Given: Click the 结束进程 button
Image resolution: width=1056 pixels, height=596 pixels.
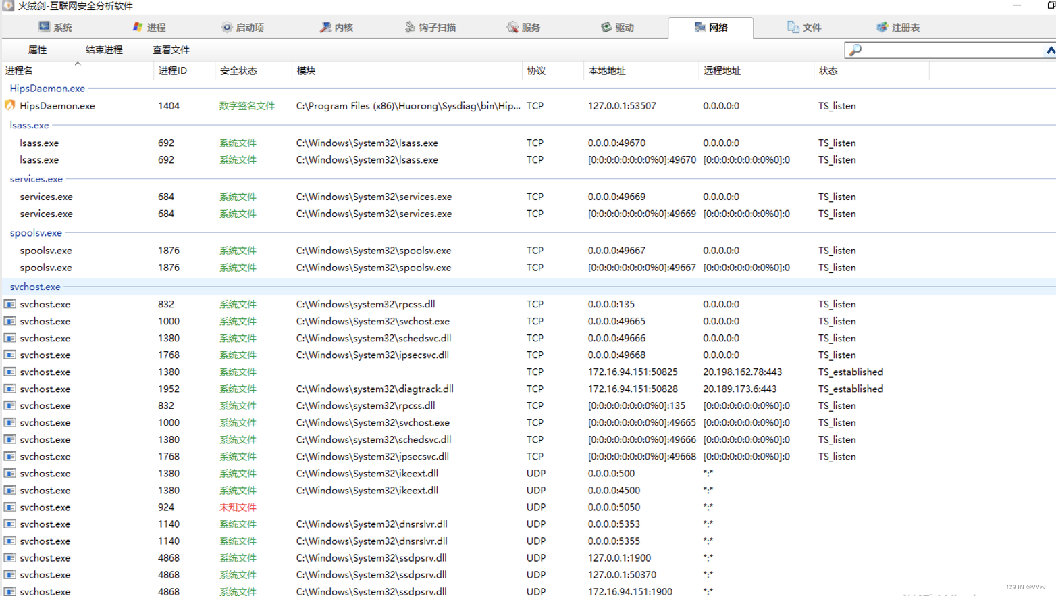Looking at the screenshot, I should tap(104, 50).
